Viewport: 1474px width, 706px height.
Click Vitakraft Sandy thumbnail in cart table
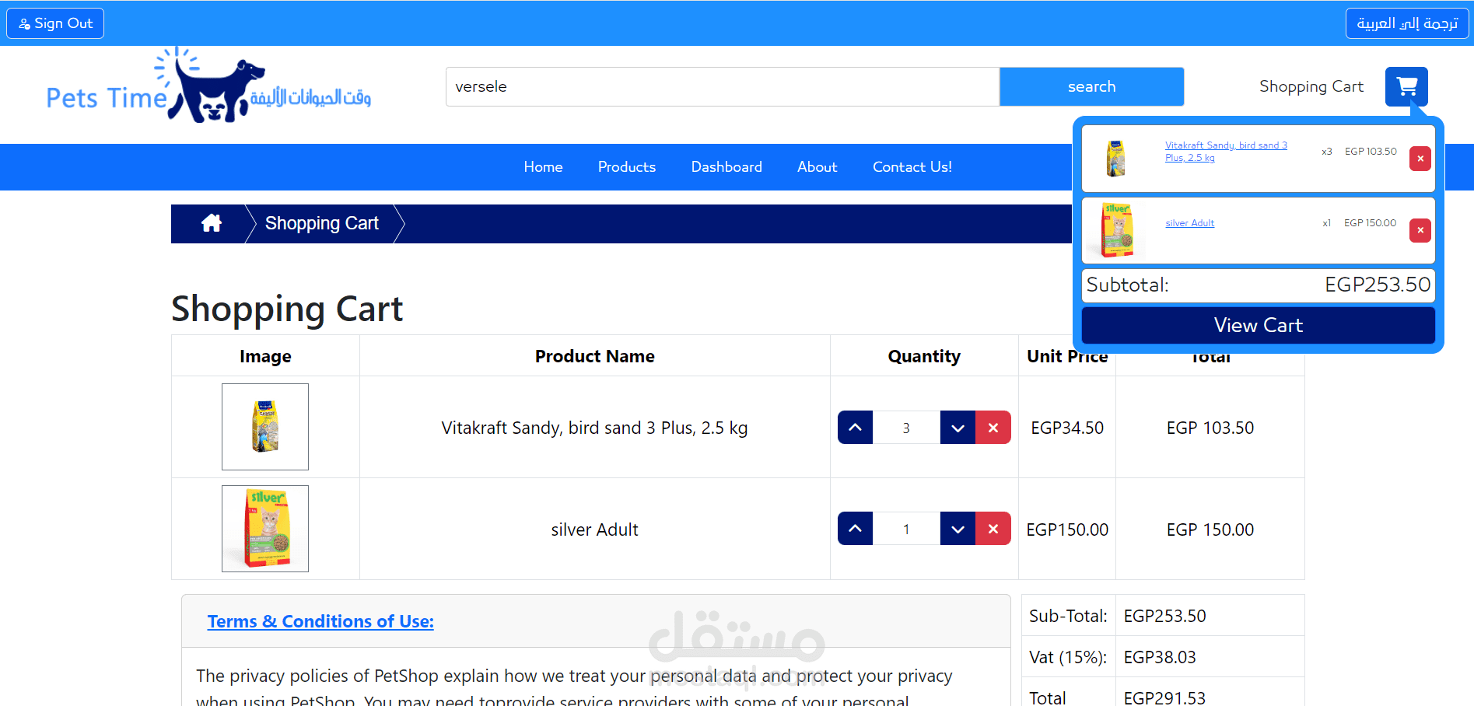coord(265,427)
